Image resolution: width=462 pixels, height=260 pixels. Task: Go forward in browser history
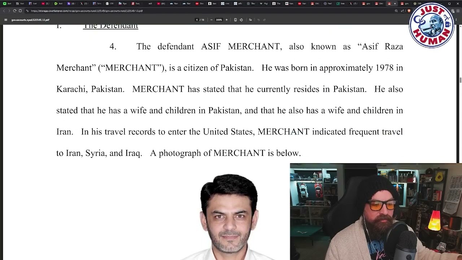point(9,11)
